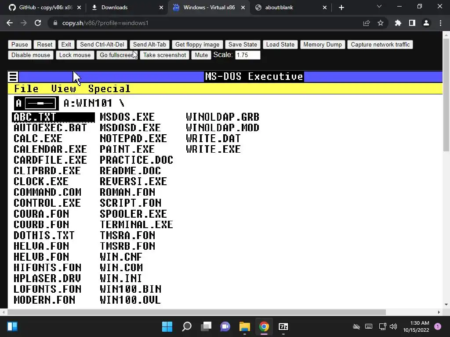
Task: Toggle the Disable mouse button
Action: (31, 55)
